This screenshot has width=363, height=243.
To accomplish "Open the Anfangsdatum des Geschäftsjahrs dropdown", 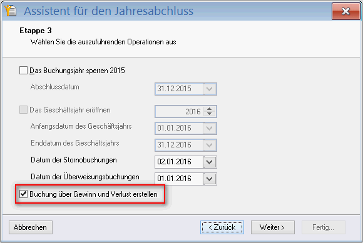I will point(210,128).
